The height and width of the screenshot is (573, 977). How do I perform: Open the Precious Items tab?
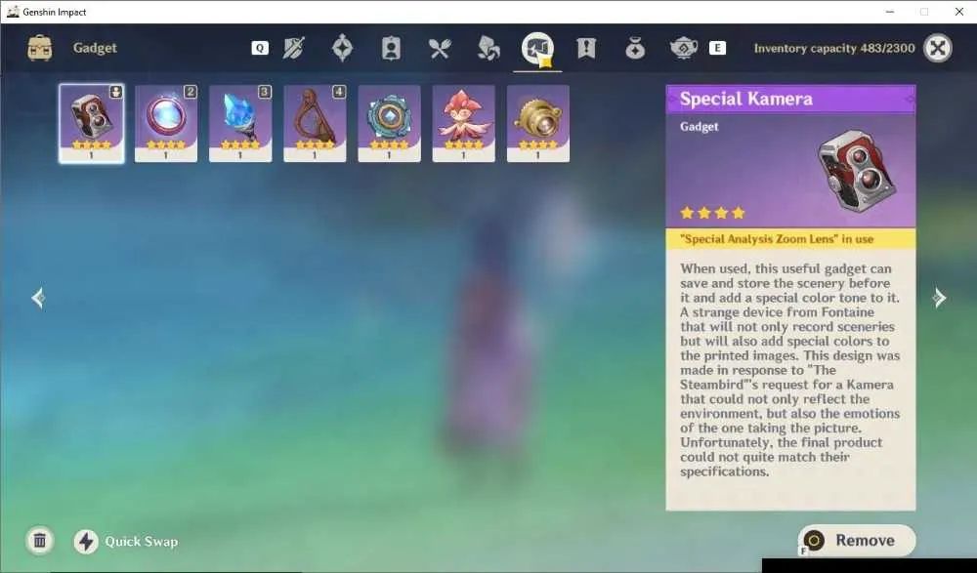pos(635,48)
